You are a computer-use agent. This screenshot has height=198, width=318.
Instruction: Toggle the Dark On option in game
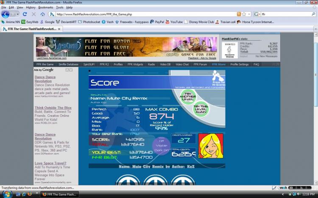162,150
